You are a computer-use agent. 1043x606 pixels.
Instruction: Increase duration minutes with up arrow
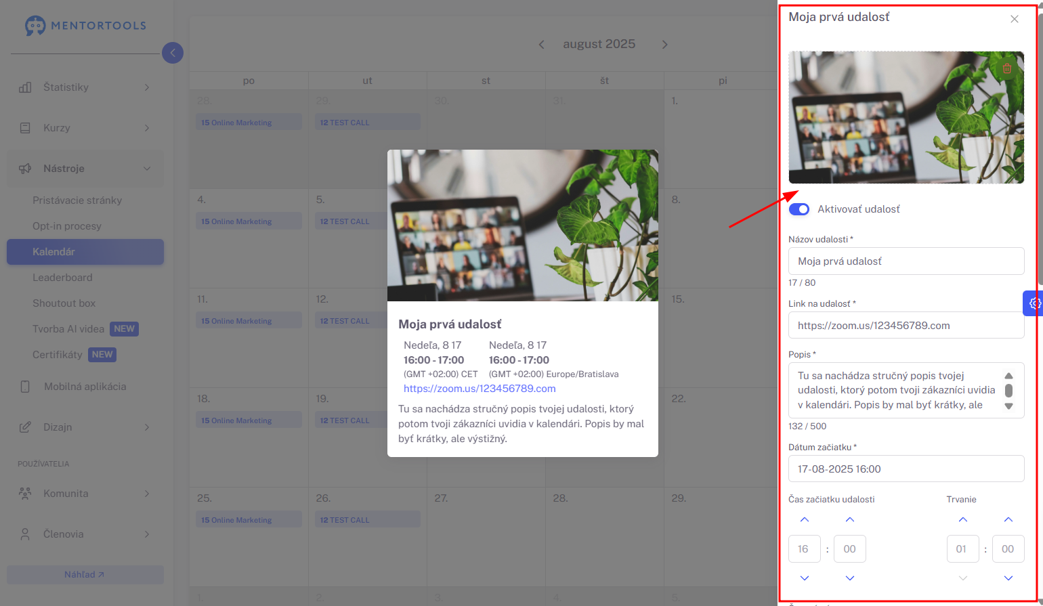[1008, 519]
